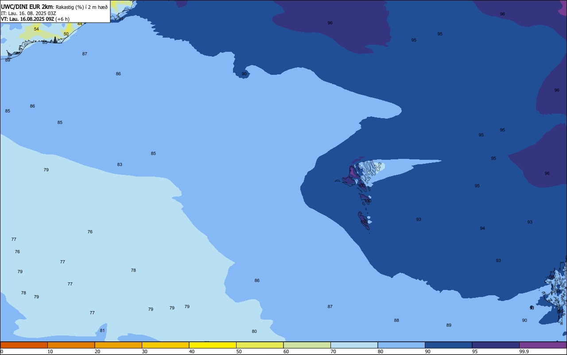Image resolution: width=567 pixels, height=355 pixels.
Task: Click the '54' humidity value on land
Action: 36,29
